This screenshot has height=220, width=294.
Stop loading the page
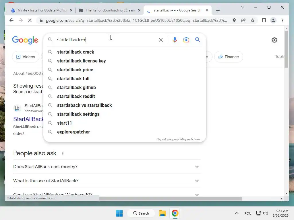30,20
